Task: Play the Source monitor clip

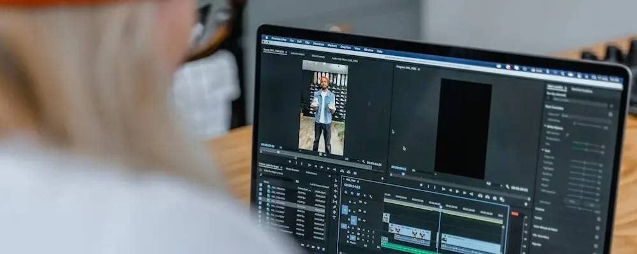Action: pos(322,167)
